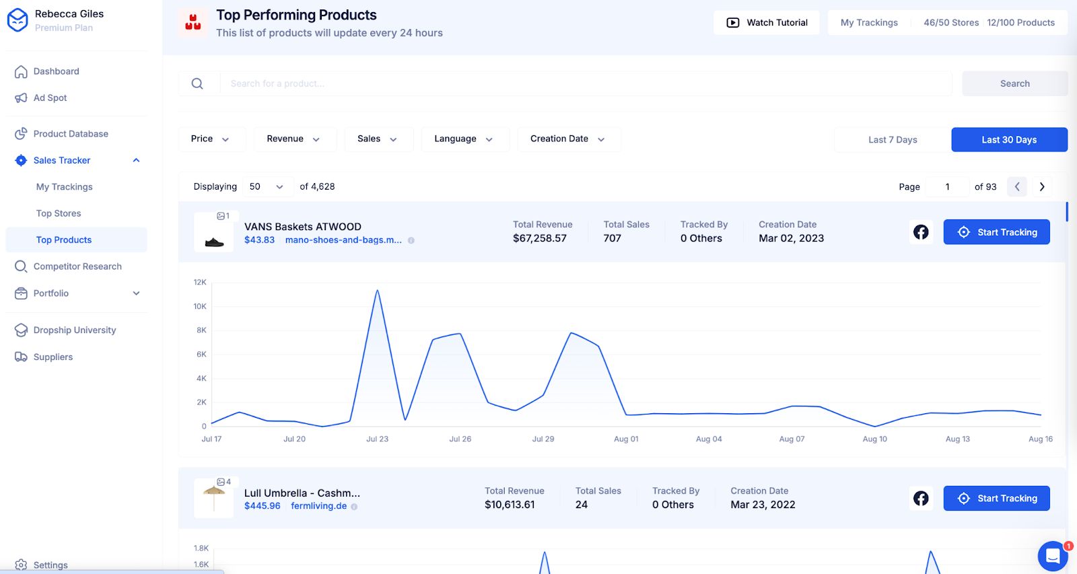Click the Facebook icon for VANS Baskets ATWOOD

click(x=921, y=232)
